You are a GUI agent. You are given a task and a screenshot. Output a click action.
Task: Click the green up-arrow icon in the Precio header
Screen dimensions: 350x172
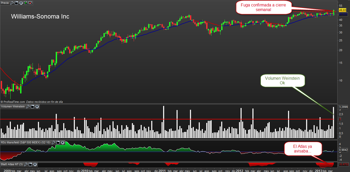pos(26,3)
